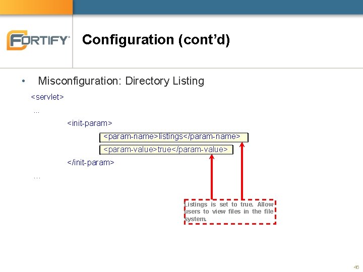The height and width of the screenshot is (272, 363).
Task: Click the opening <init-param> tag
Action: point(90,123)
